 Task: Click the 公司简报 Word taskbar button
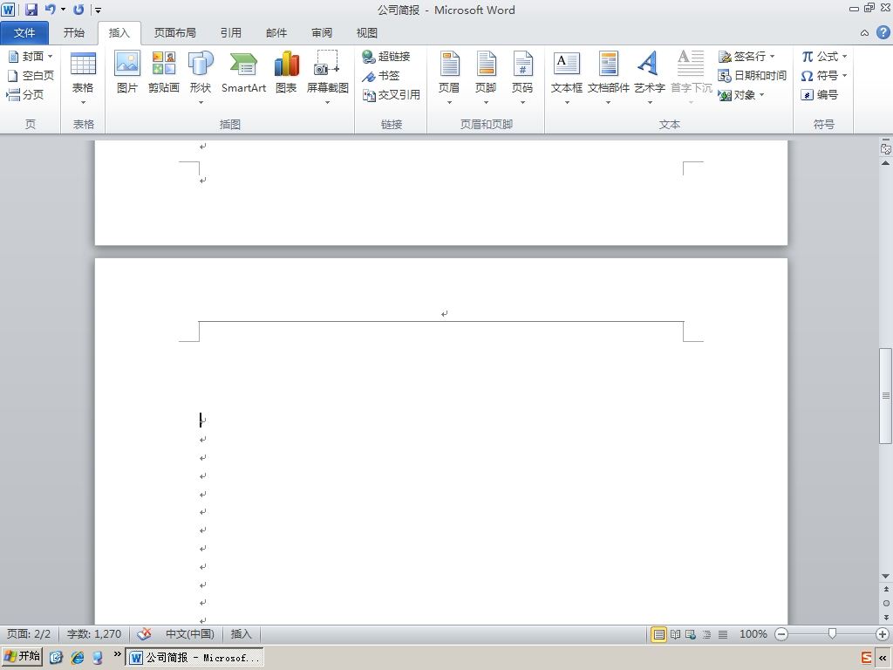pyautogui.click(x=194, y=658)
